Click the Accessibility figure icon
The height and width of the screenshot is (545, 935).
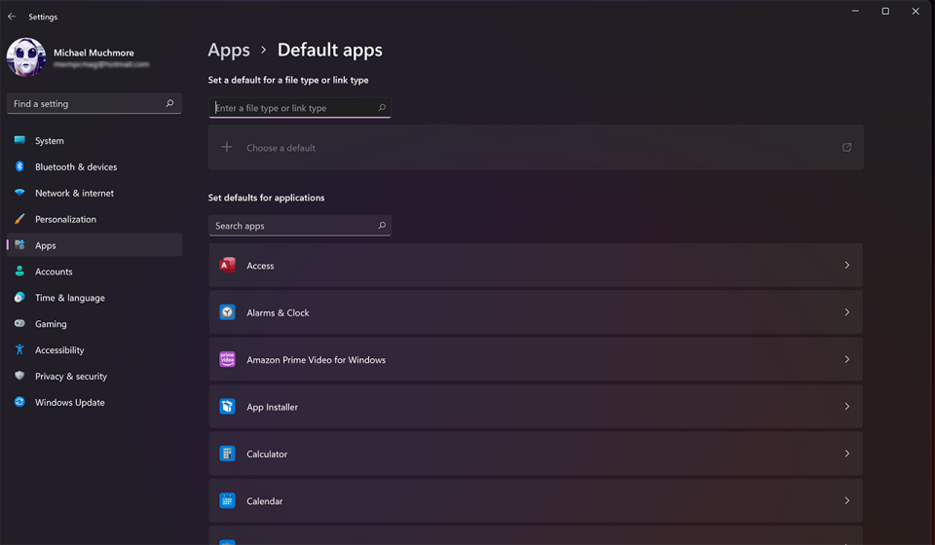pyautogui.click(x=19, y=349)
